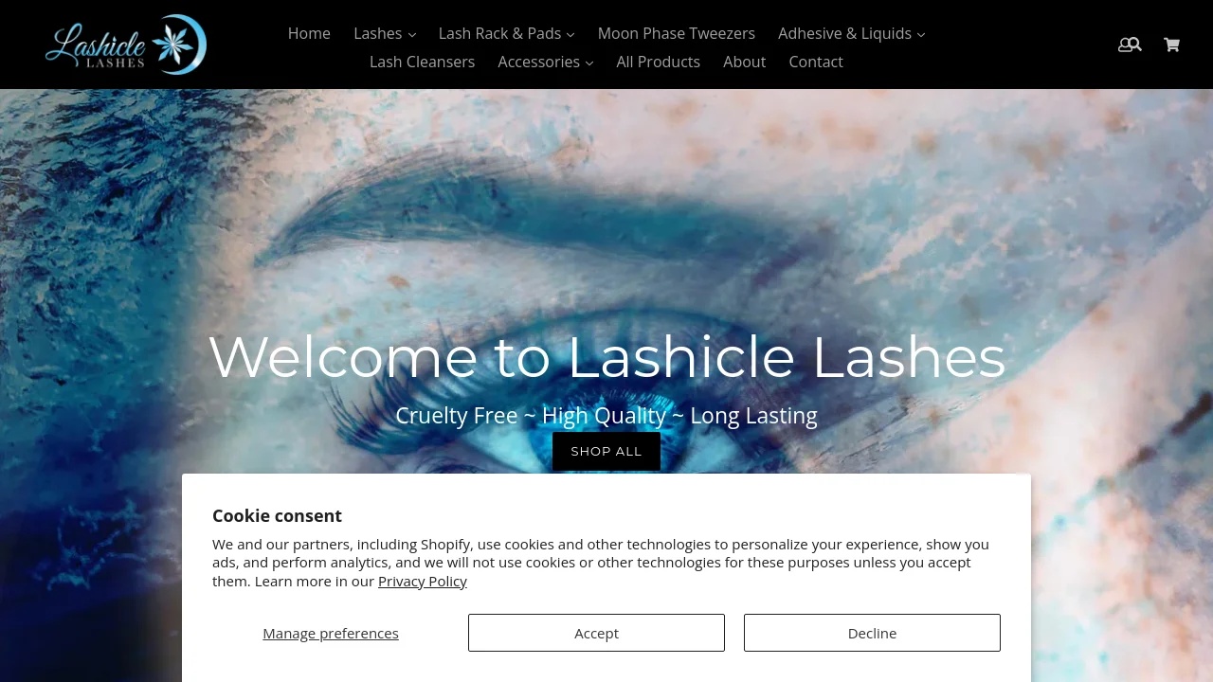Decline cookies in the consent banner
The width and height of the screenshot is (1213, 682).
coord(872,633)
